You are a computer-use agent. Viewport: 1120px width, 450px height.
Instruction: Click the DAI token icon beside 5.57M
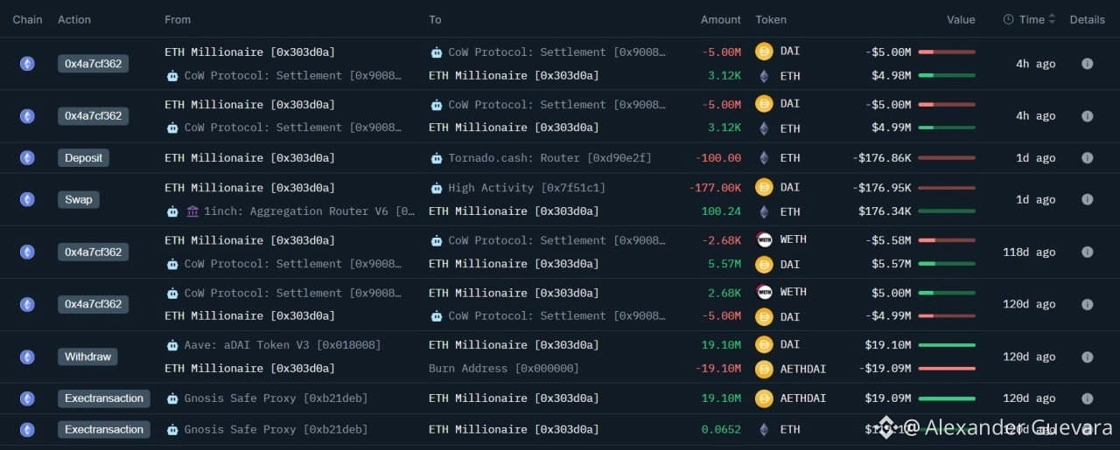point(764,264)
